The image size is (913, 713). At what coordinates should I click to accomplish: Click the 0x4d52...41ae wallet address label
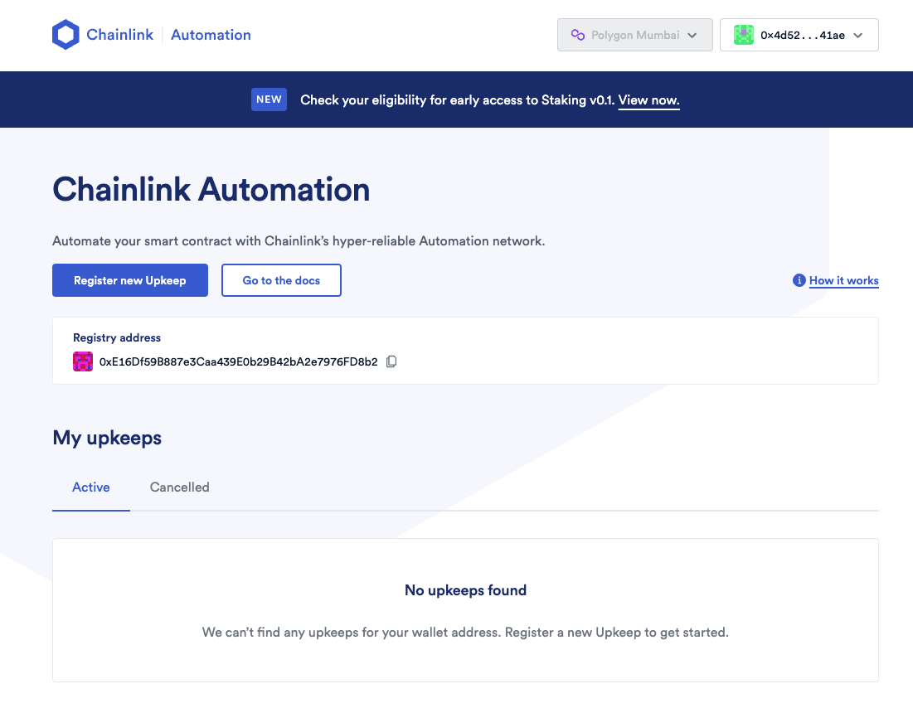point(802,36)
